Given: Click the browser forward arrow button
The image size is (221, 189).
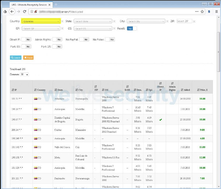Looking at the screenshot, I should 18,11.
